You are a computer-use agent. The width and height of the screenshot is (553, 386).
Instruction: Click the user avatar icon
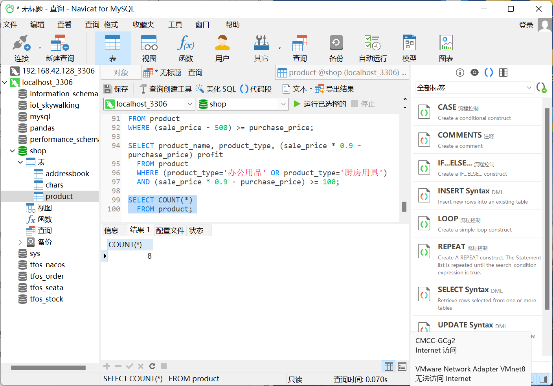(x=545, y=25)
